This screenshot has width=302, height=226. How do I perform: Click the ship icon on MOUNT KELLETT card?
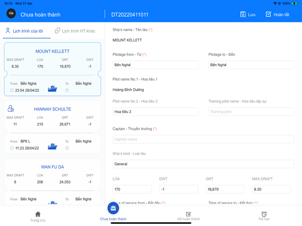52,89
